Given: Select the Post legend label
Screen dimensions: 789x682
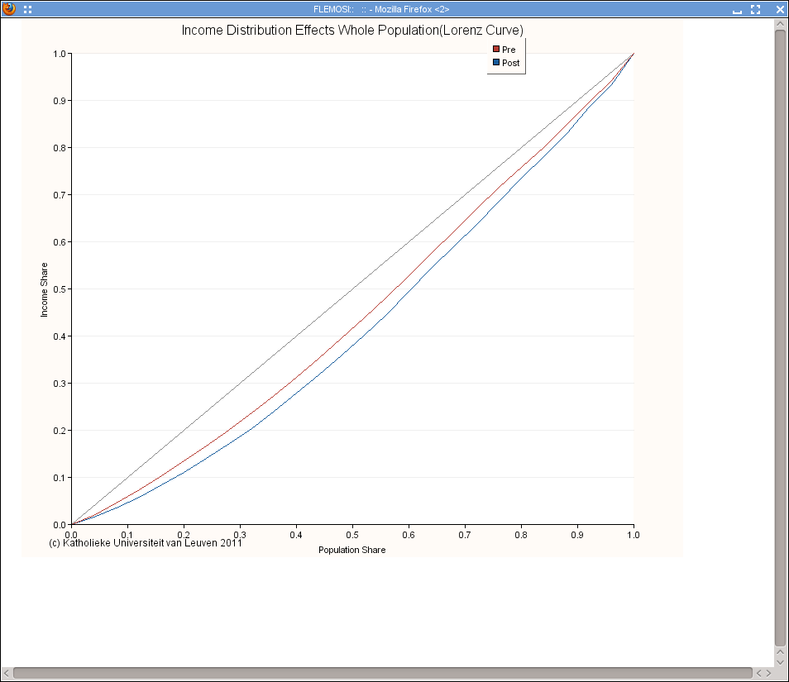Looking at the screenshot, I should (x=510, y=63).
